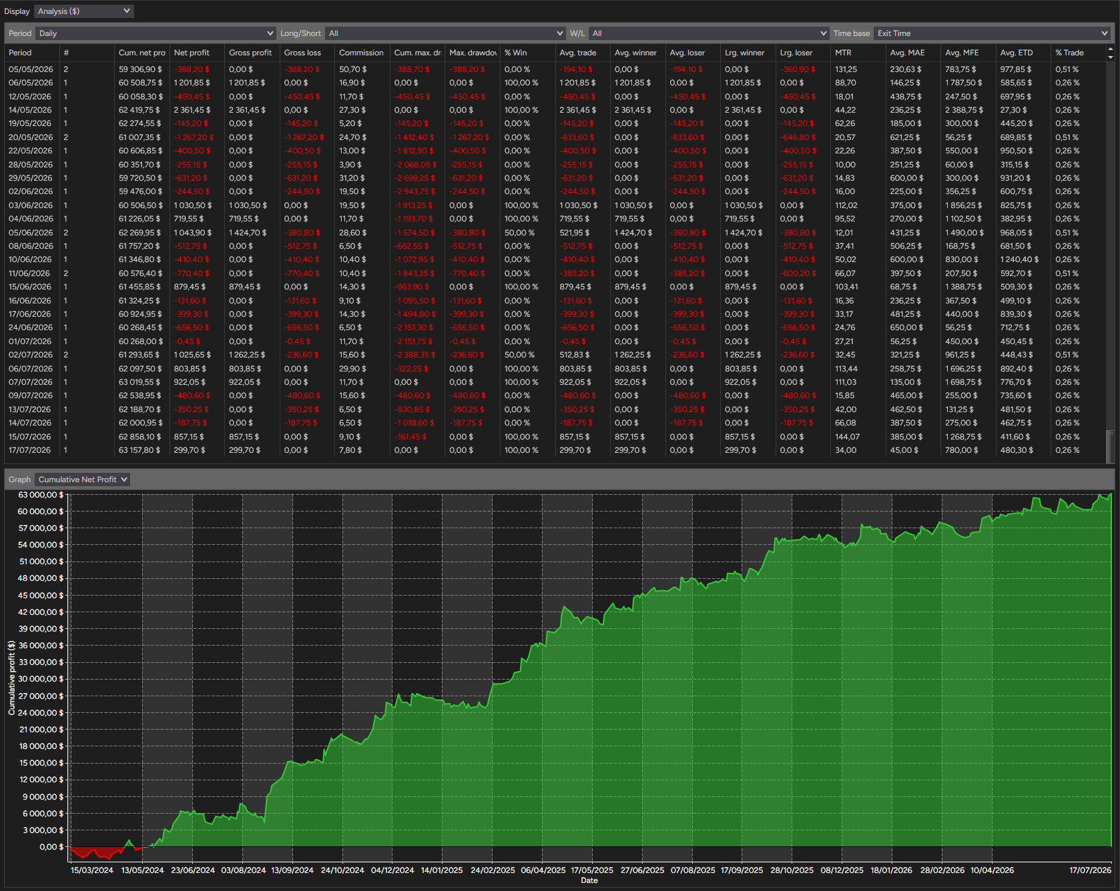
Task: Select the 05/05/2026 period row
Action: point(556,69)
